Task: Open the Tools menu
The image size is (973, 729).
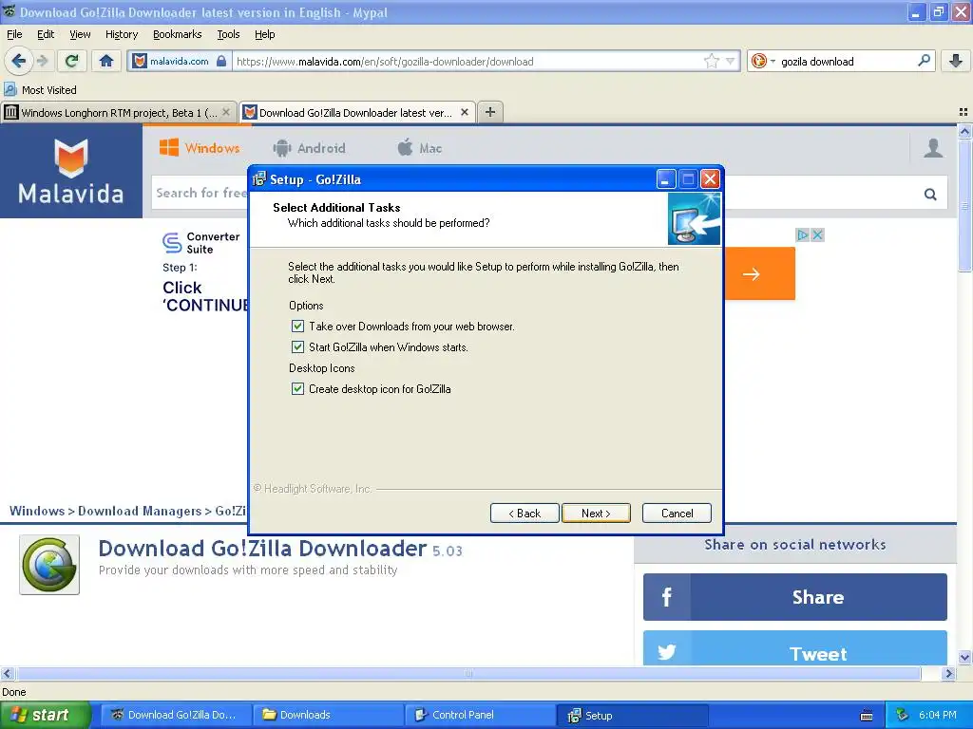Action: pos(228,34)
